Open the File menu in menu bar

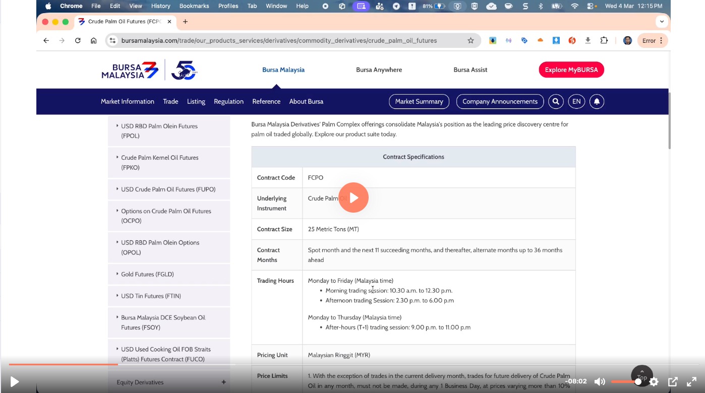point(96,6)
